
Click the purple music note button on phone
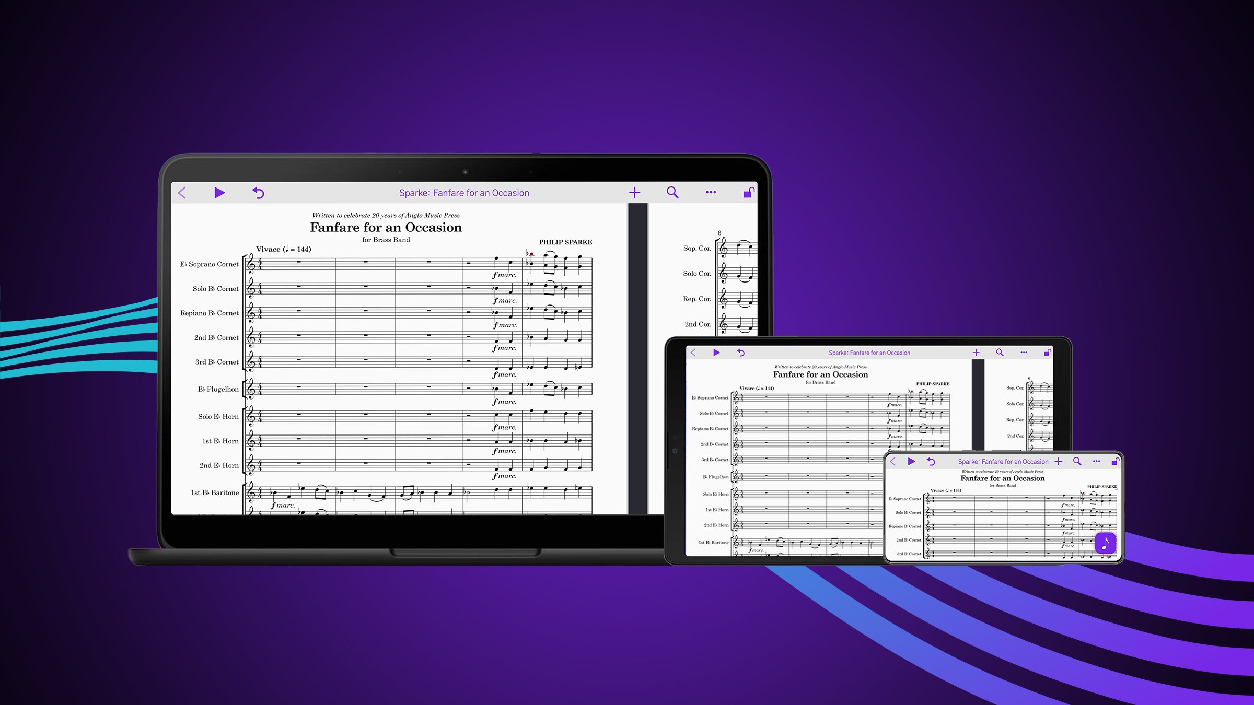click(x=1105, y=543)
